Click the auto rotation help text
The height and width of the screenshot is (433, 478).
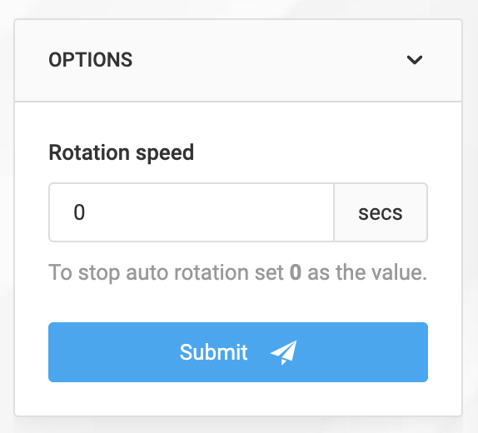pyautogui.click(x=238, y=272)
